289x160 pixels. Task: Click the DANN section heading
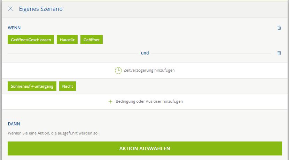click(x=14, y=124)
